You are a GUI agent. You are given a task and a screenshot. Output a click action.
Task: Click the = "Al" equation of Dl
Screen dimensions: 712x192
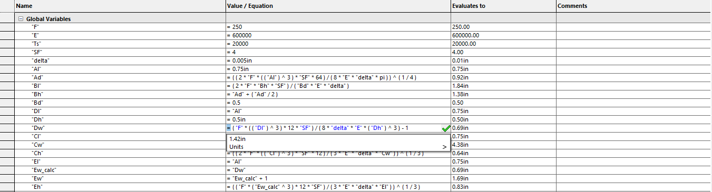tap(338, 111)
